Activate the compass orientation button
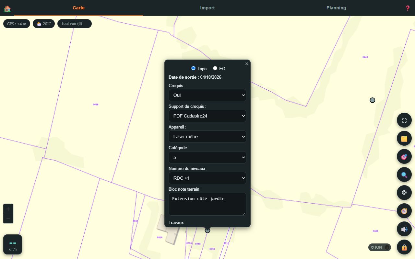The height and width of the screenshot is (259, 415). [404, 211]
